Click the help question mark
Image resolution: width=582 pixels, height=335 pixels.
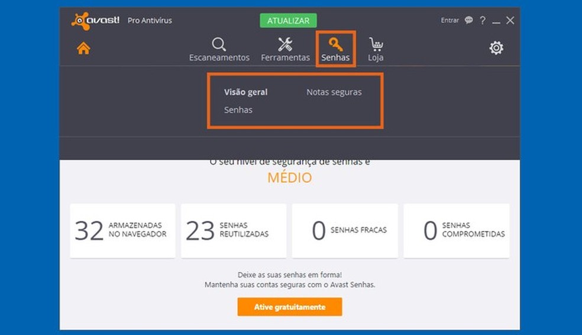(483, 21)
